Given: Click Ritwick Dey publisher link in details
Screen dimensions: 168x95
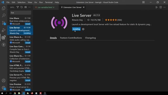Looking at the screenshot, I should (x=77, y=20).
